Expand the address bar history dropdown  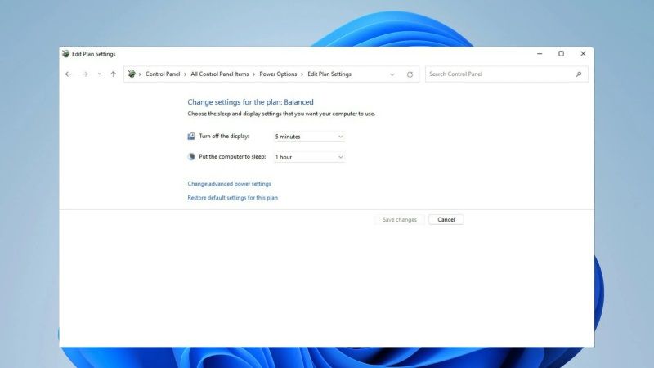tap(392, 74)
